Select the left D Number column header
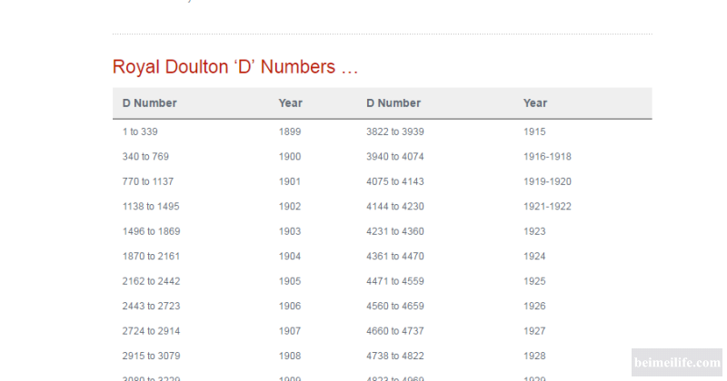 150,103
